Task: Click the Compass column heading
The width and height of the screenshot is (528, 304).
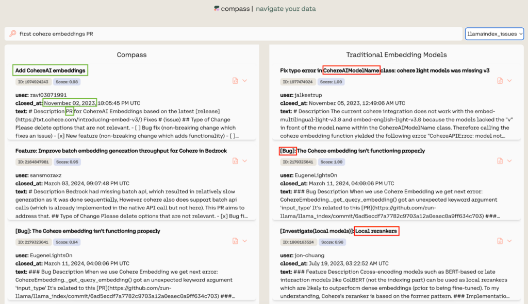Action: click(x=131, y=55)
